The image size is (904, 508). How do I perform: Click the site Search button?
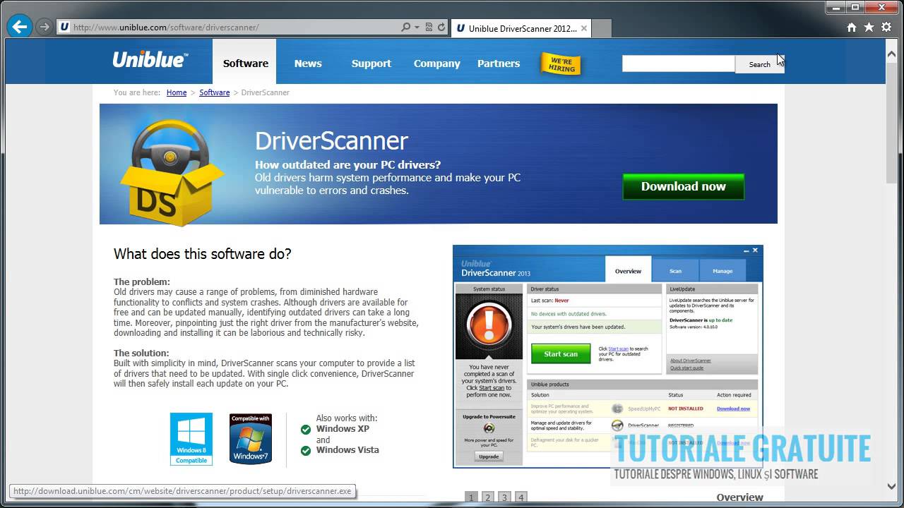point(759,64)
